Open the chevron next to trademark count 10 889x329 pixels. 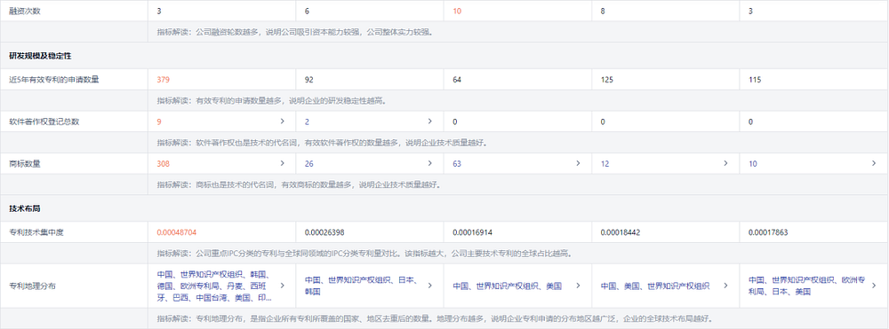pos(874,163)
